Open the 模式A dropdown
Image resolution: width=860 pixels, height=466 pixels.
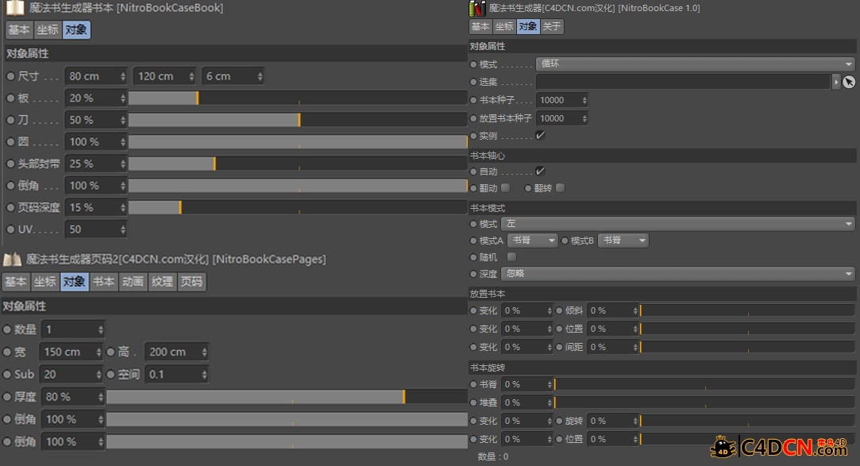point(533,240)
